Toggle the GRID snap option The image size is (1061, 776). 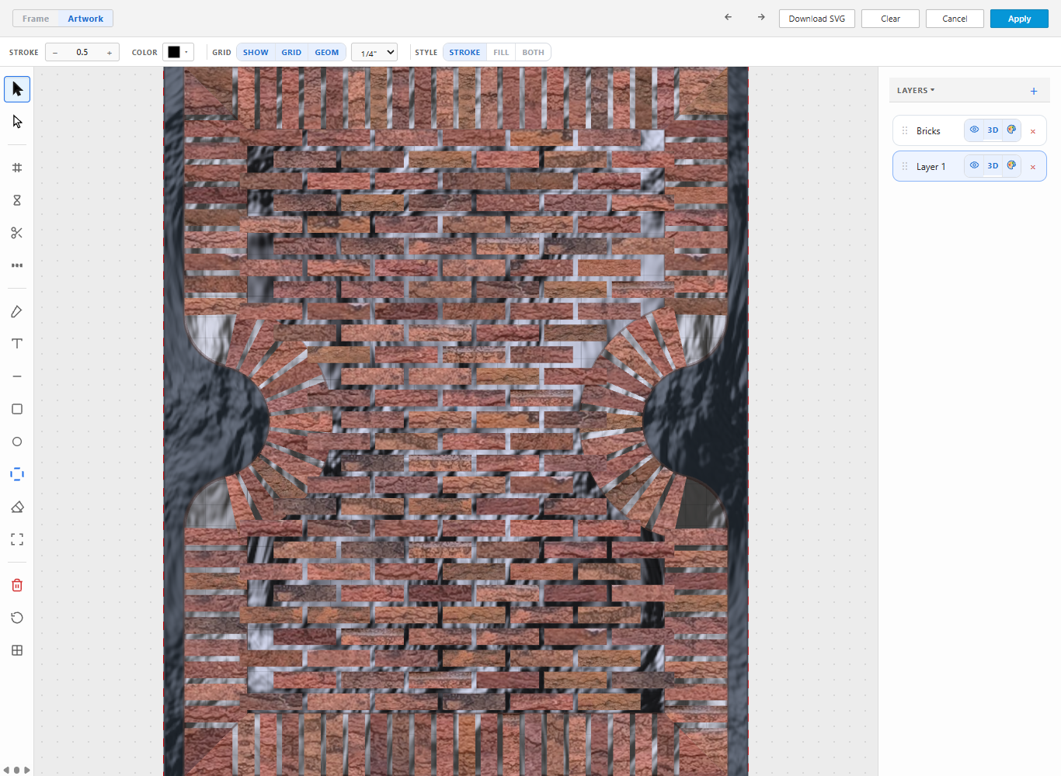point(291,52)
